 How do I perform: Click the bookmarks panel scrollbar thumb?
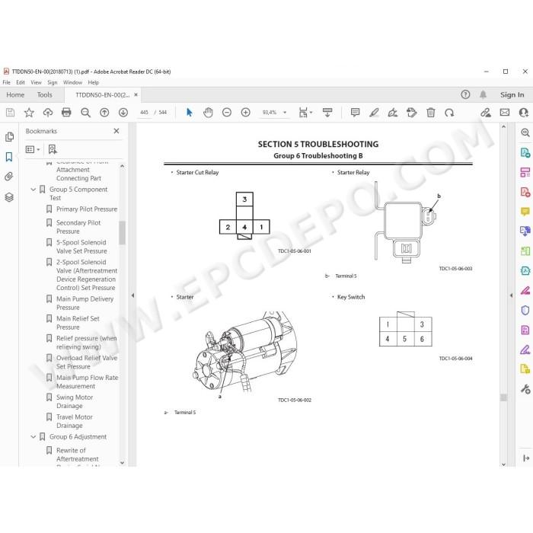pyautogui.click(x=122, y=233)
